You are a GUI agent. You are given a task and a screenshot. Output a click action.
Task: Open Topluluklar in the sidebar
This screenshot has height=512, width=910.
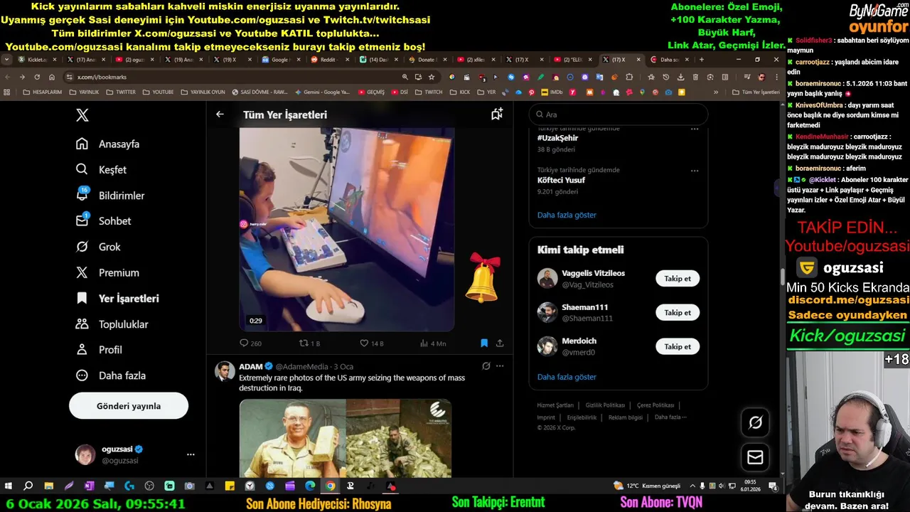112,324
